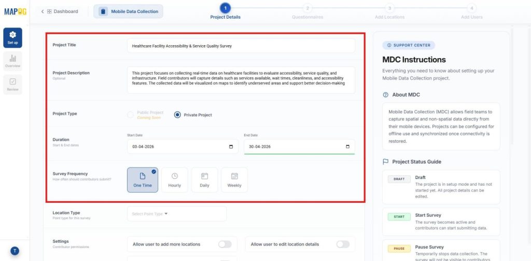Select the Private Project radio option
This screenshot has width=531, height=261.
[177, 115]
